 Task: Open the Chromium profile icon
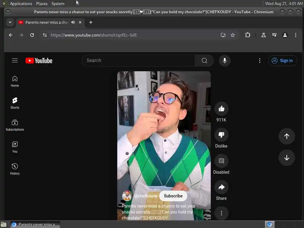285,35
